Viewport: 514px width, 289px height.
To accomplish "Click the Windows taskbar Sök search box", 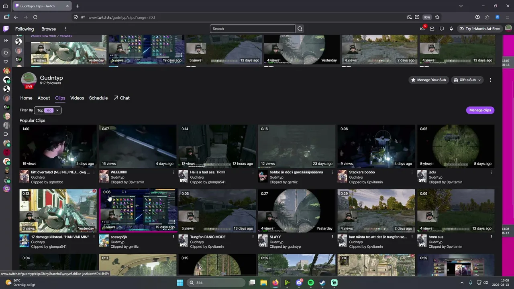I will (216, 283).
